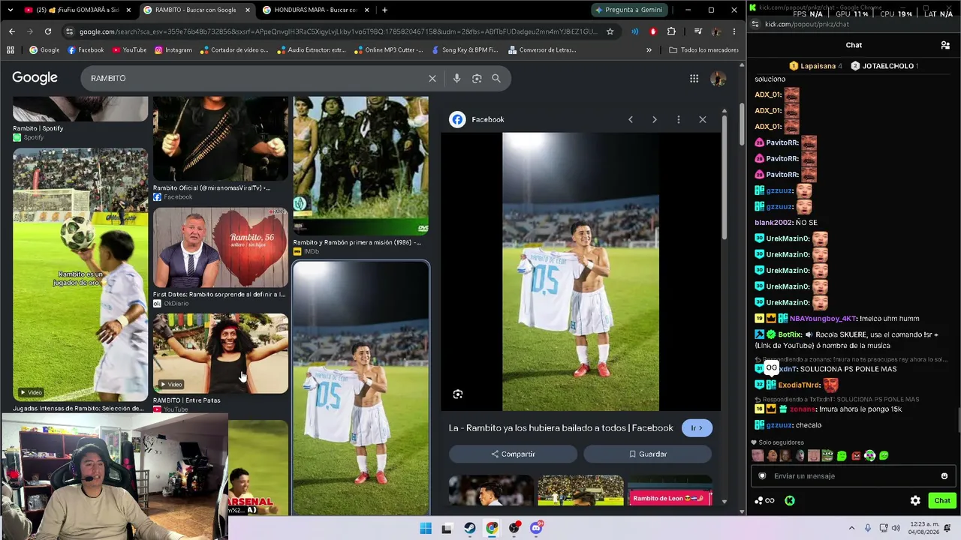Open the Online MP3 Cutter bookmark
961x540 pixels.
389,50
